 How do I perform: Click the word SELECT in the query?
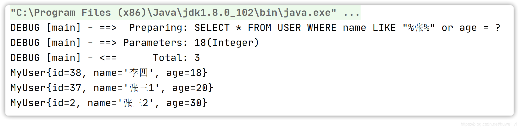212,28
